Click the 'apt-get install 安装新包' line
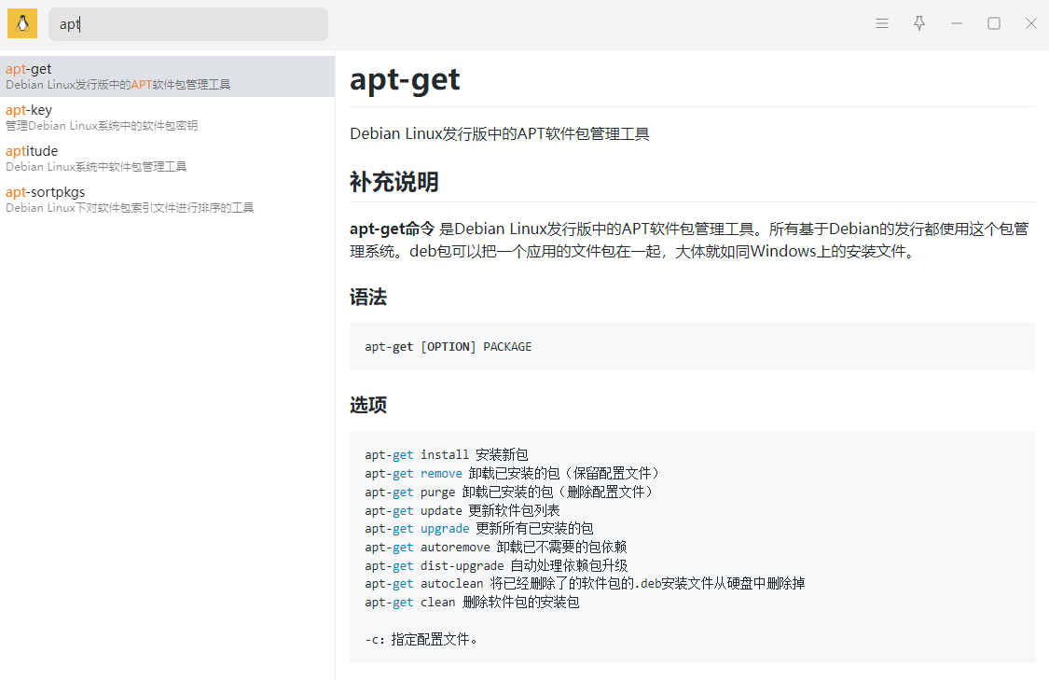The width and height of the screenshot is (1049, 680). point(447,454)
